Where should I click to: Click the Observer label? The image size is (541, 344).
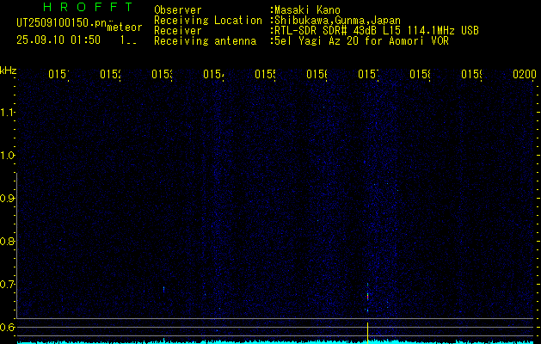(178, 10)
